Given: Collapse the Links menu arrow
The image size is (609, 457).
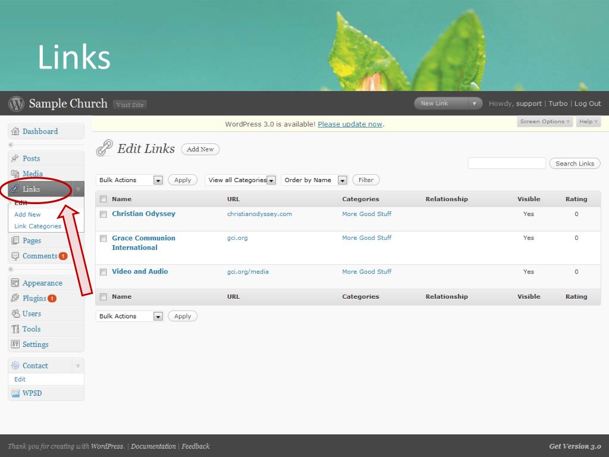Looking at the screenshot, I should (78, 189).
